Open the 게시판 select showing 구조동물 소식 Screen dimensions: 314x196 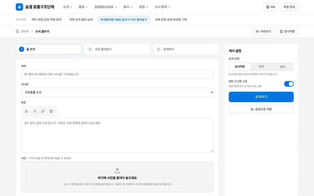[x=117, y=92]
